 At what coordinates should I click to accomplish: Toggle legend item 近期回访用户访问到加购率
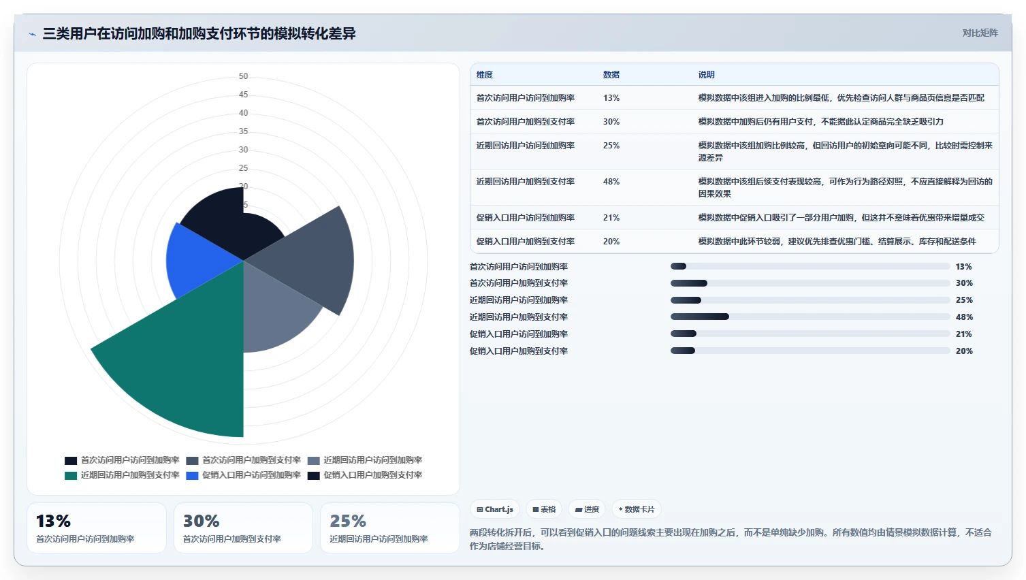(x=365, y=460)
